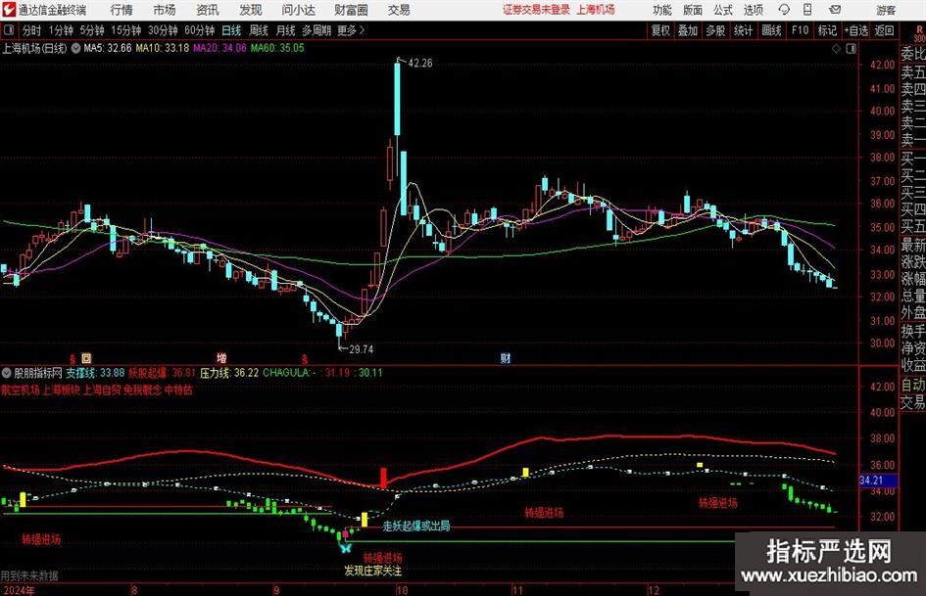Toggle the right info panel icon

pos(851,49)
